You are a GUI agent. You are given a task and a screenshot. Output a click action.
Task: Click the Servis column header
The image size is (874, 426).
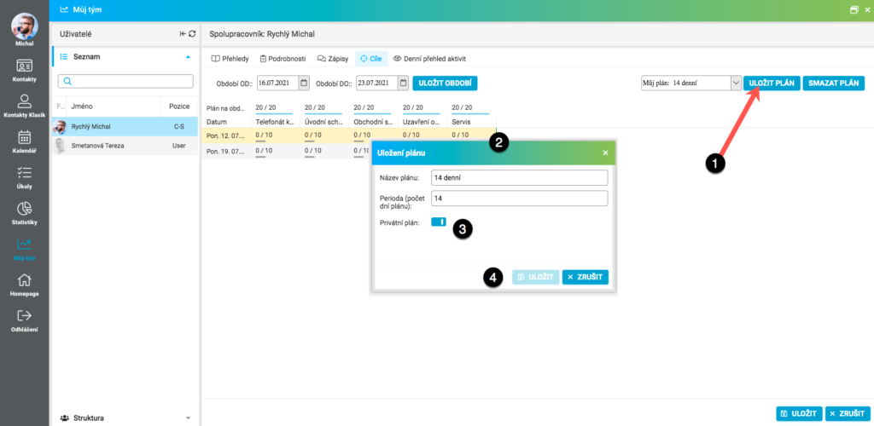pyautogui.click(x=471, y=121)
